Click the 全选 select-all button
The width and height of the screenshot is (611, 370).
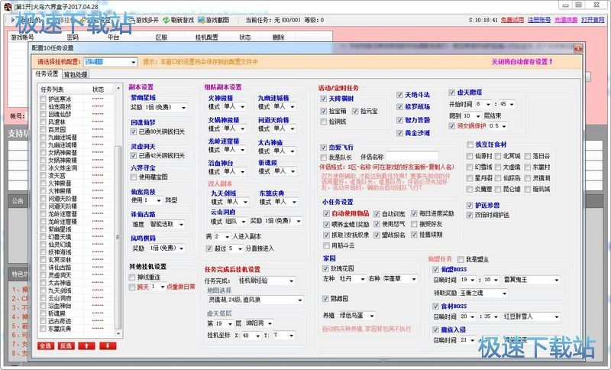pos(44,346)
